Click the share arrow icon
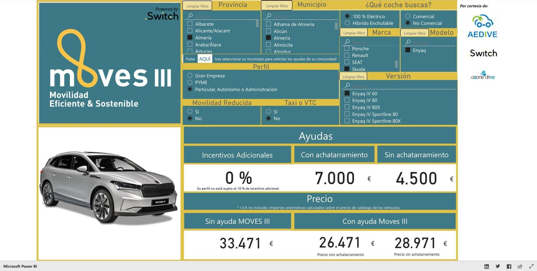Screen dimensions: 537x271 (x=520, y=266)
